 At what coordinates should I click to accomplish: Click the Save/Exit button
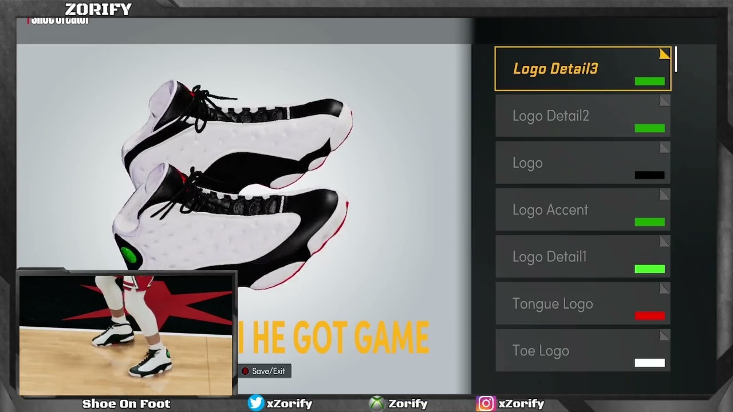coord(265,371)
